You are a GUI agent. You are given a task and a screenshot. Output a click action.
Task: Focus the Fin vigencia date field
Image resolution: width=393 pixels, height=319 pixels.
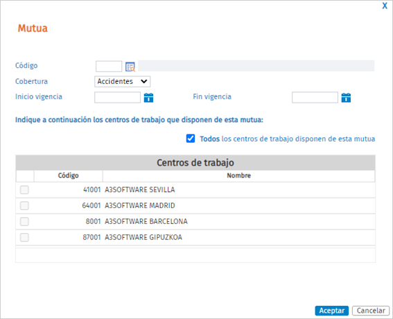tap(315, 97)
